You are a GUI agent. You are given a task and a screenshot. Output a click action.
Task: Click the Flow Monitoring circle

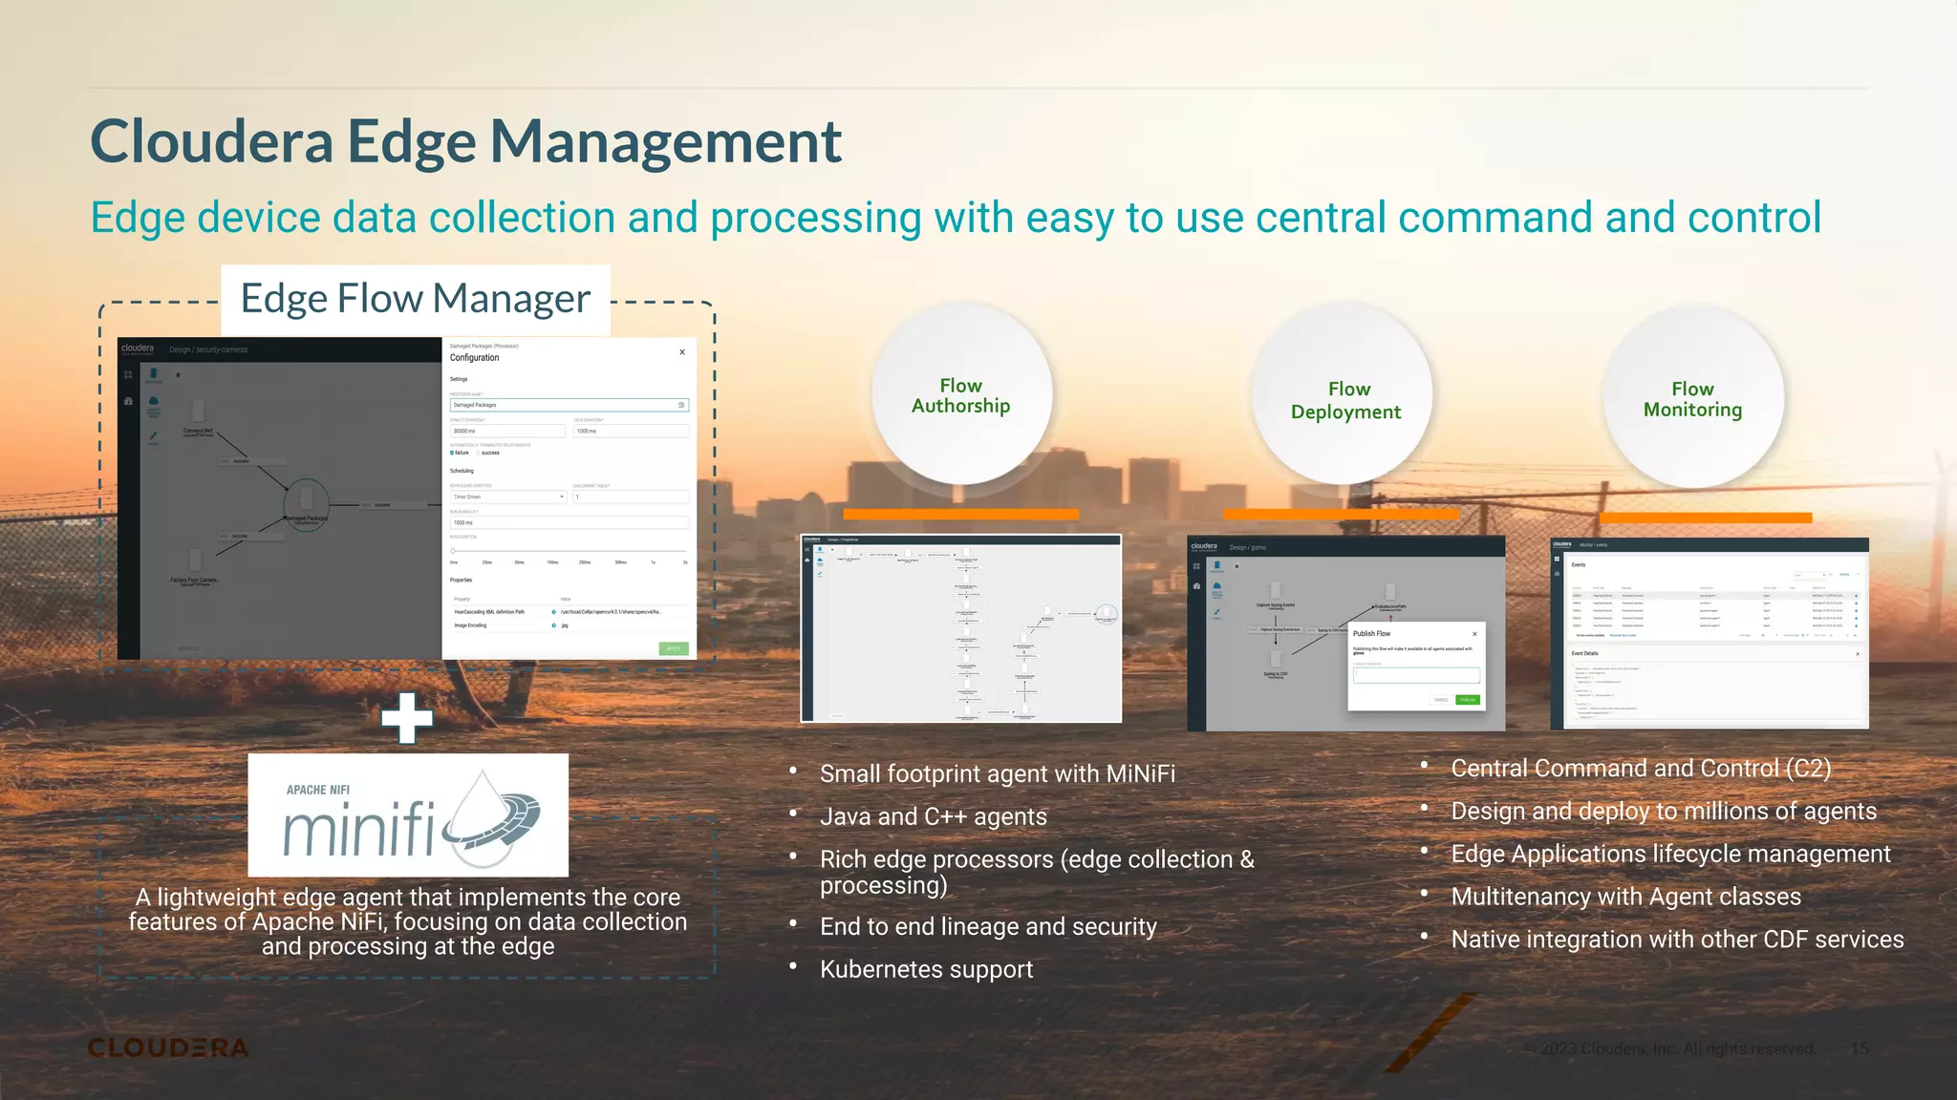coord(1693,397)
